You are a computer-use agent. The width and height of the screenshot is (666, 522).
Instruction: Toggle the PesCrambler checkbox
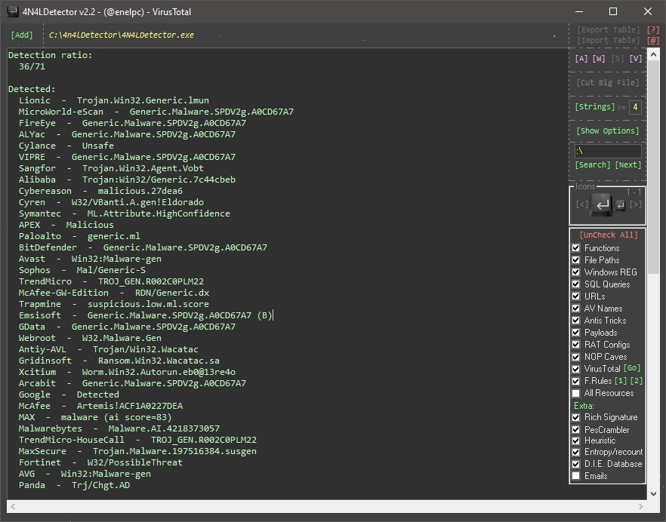(x=576, y=429)
